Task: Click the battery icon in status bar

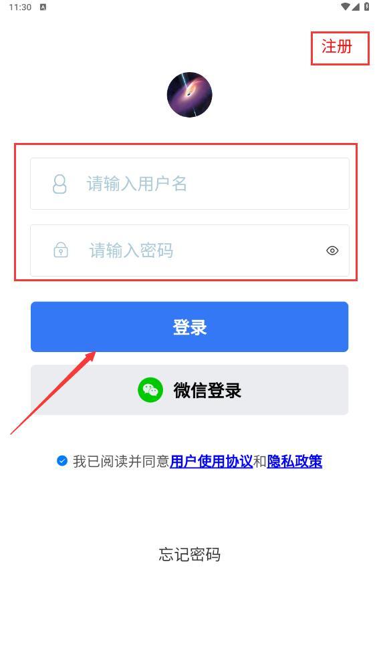Action: (x=366, y=7)
